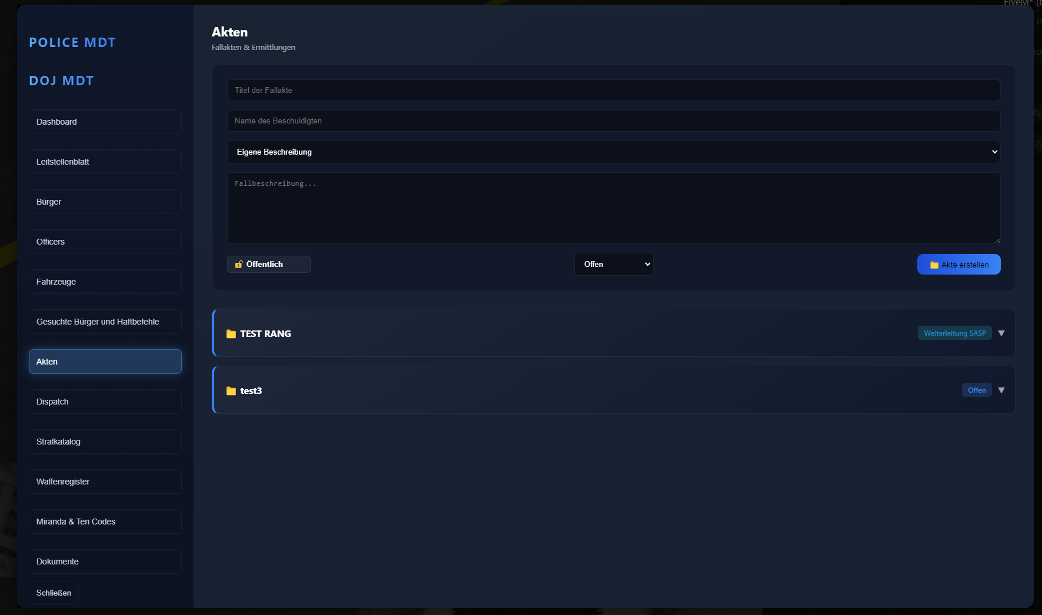Screen dimensions: 1042x615
Task: Click the Weiterleitung SASP status badge
Action: tap(954, 333)
